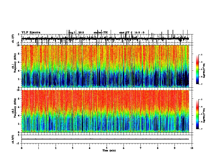
Task: Select the "Time (min)" axis title
Action: click(x=109, y=151)
